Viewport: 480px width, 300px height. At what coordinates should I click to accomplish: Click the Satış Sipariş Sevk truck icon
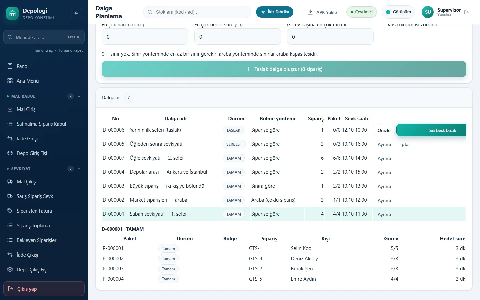click(x=10, y=196)
